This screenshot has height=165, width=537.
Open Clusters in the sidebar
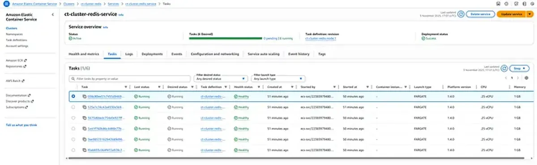click(12, 29)
